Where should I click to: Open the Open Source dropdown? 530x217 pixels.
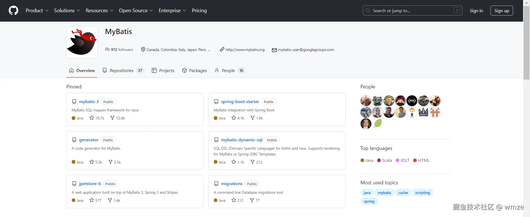click(136, 11)
